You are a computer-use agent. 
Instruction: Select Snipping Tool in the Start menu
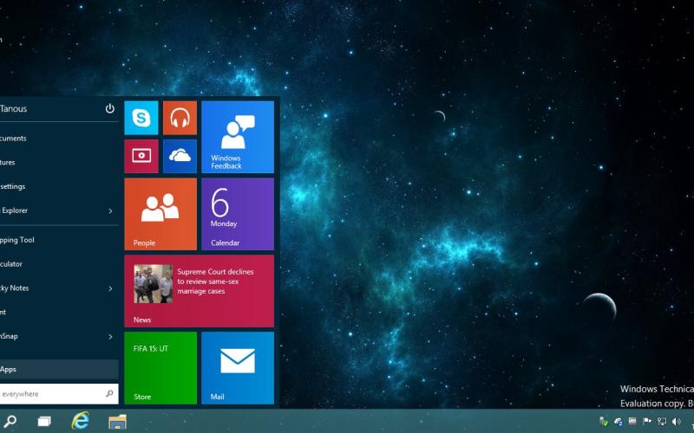26,240
